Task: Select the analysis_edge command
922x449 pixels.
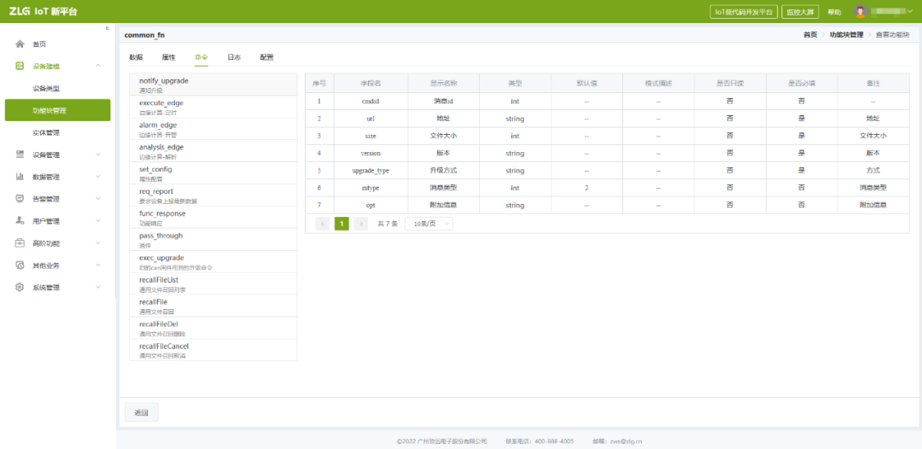Action: pyautogui.click(x=213, y=151)
